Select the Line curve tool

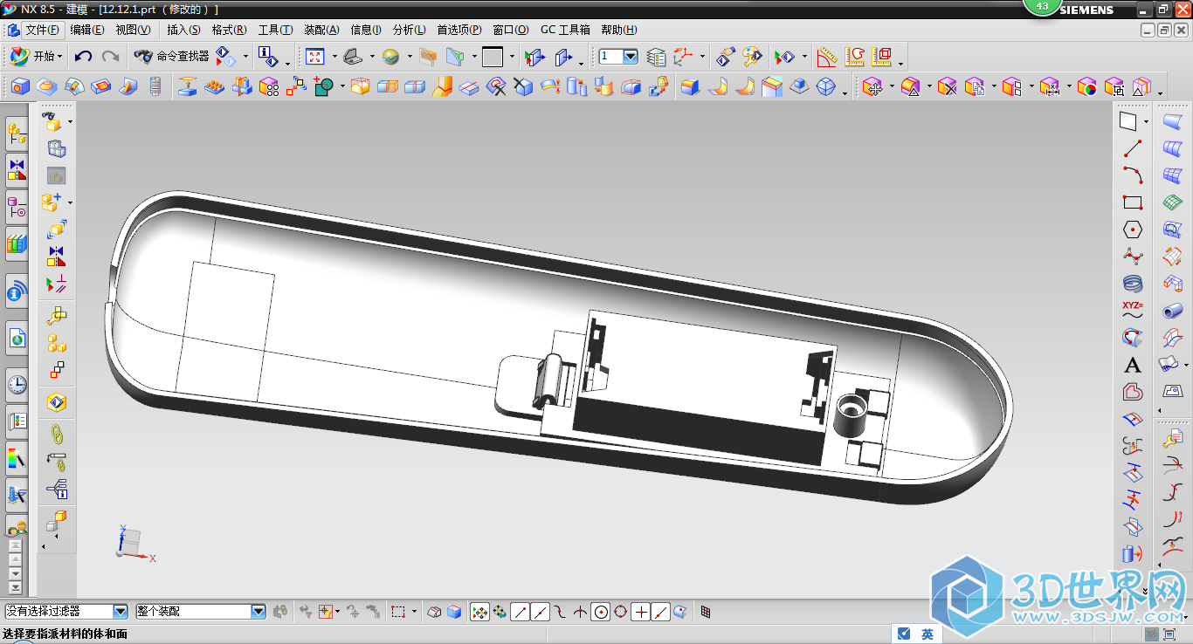1133,148
